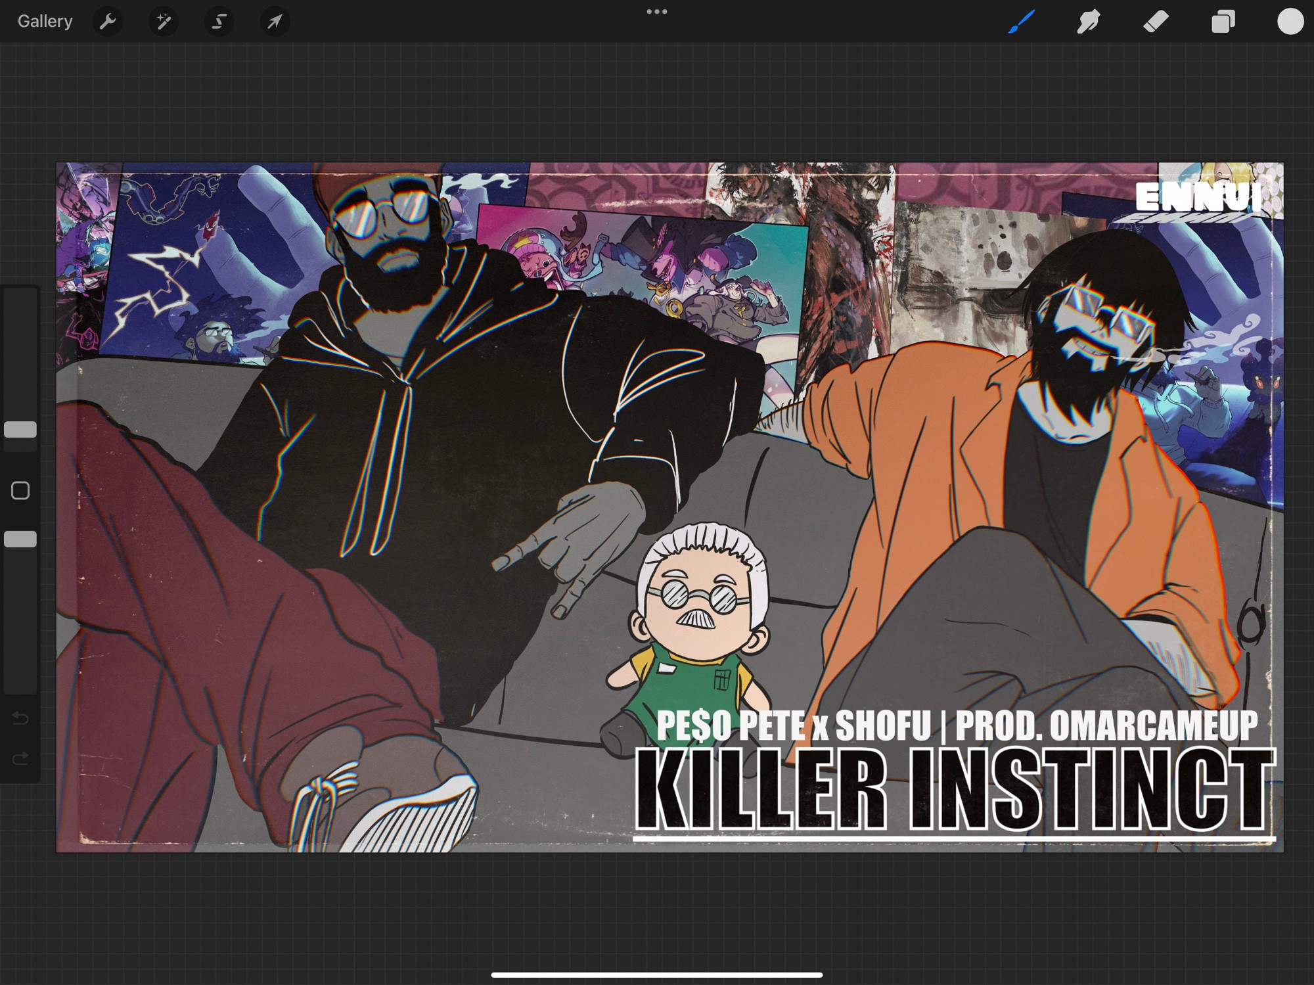This screenshot has width=1314, height=985.
Task: Tap the iPad home indicator bar
Action: tap(657, 975)
